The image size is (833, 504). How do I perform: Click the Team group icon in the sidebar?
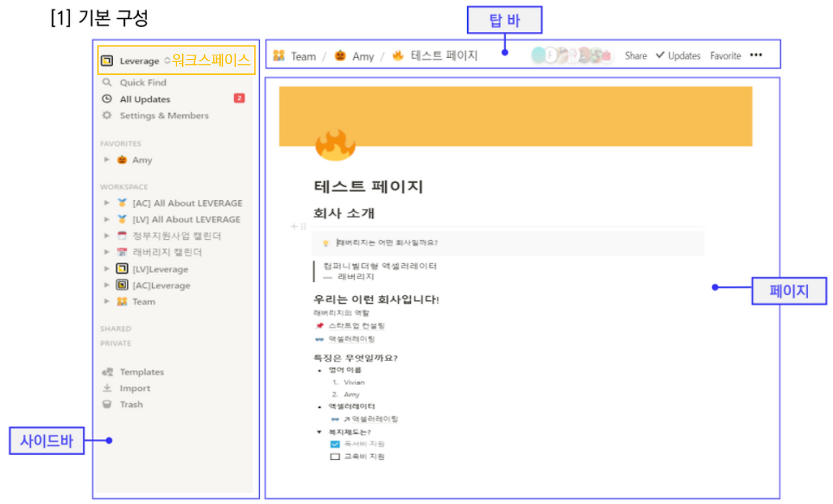pyautogui.click(x=122, y=301)
